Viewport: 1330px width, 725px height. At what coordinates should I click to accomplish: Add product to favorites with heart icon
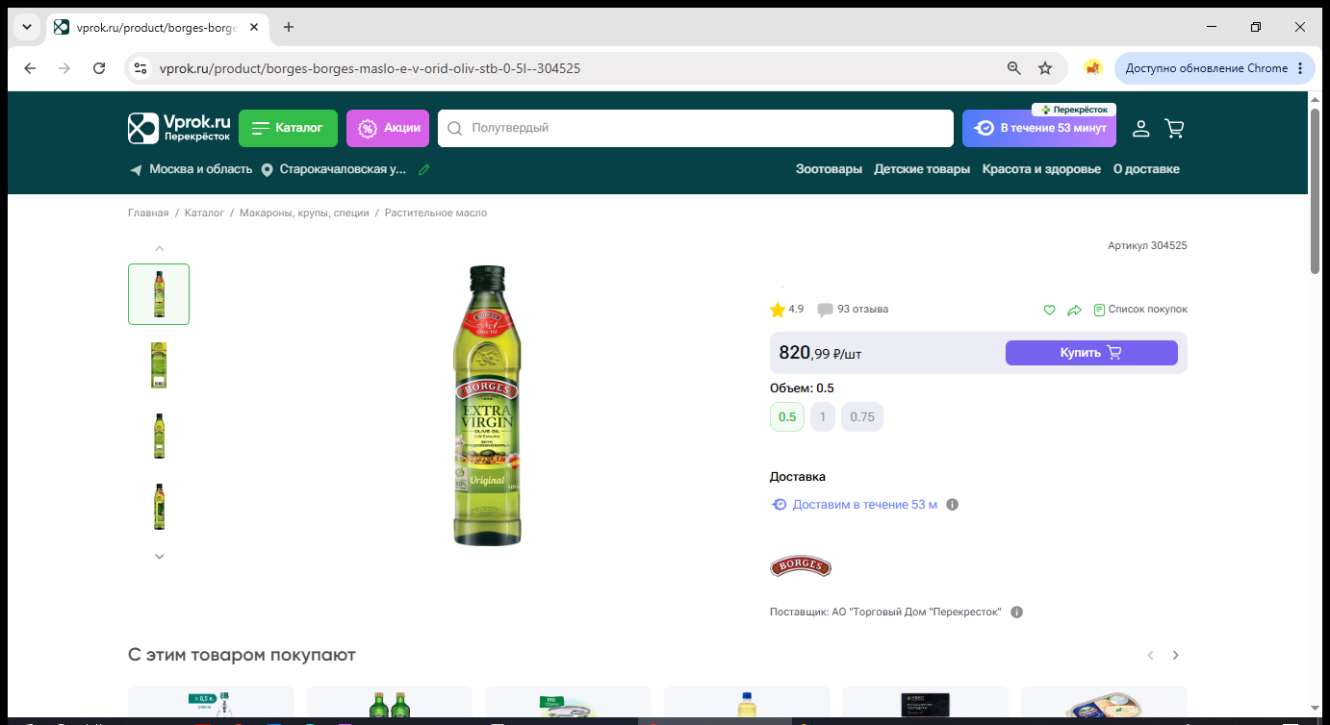(1050, 310)
